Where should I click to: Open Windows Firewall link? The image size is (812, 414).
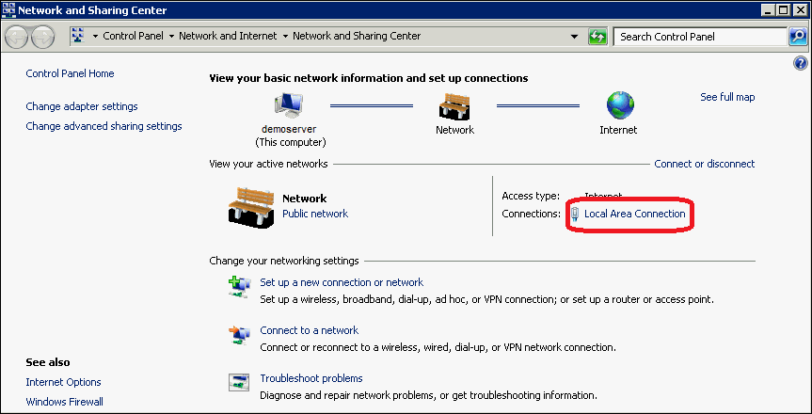[x=65, y=402]
